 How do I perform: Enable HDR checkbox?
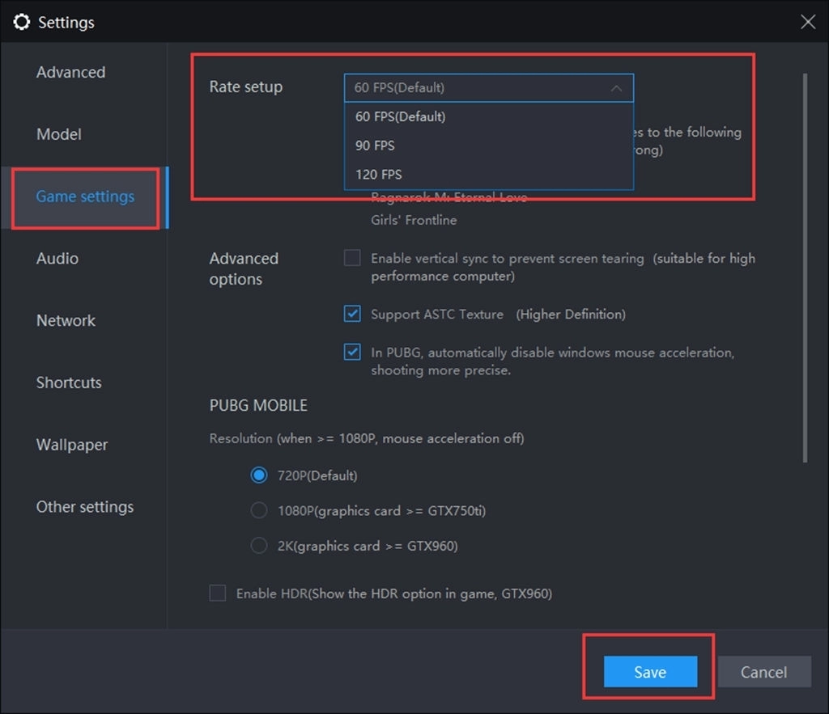click(217, 593)
